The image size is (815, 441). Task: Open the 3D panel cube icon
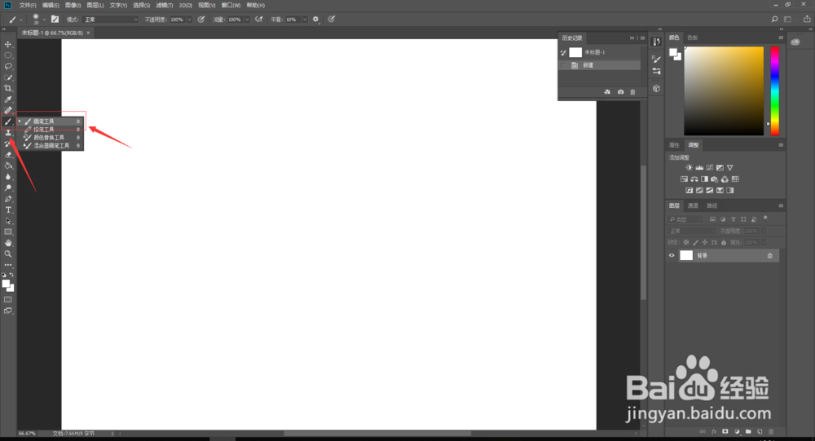point(656,88)
